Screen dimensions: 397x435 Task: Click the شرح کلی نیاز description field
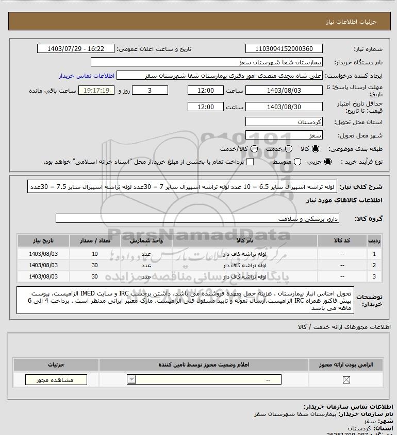182,186
